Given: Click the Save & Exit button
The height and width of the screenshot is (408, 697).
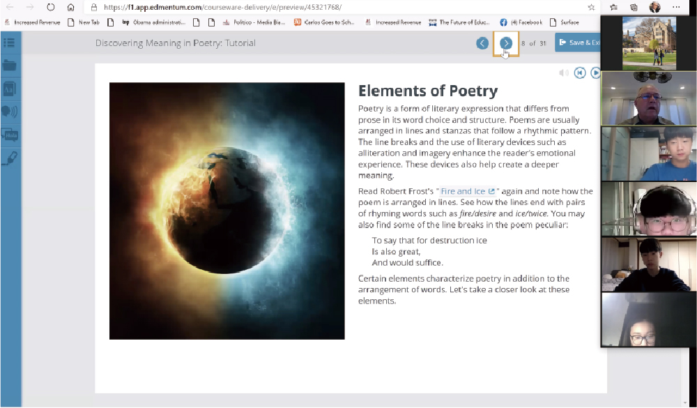Looking at the screenshot, I should [x=578, y=43].
